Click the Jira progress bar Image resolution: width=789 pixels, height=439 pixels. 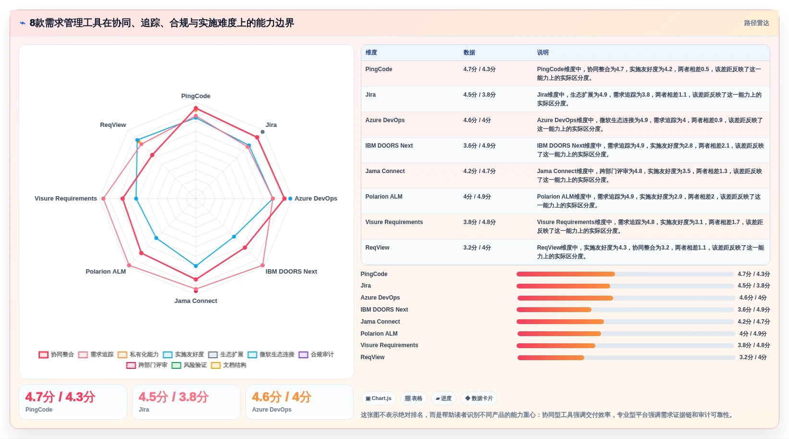tap(625, 286)
